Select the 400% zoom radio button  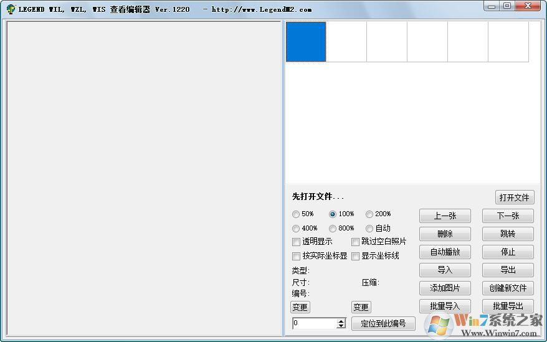[x=296, y=228]
